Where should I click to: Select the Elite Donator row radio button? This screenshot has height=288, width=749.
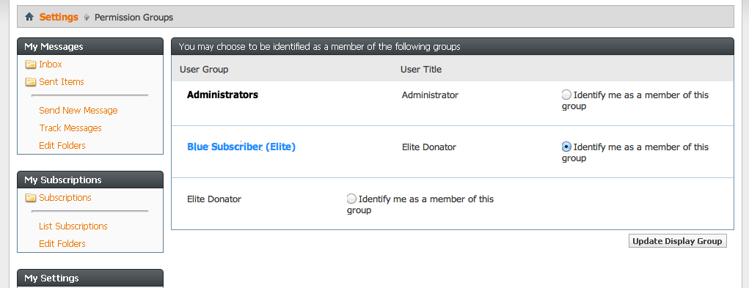pos(351,199)
